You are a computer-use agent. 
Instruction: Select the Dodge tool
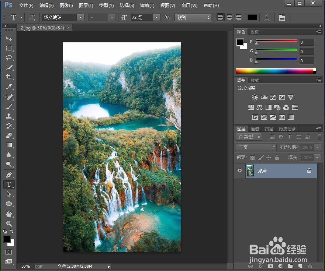9,165
